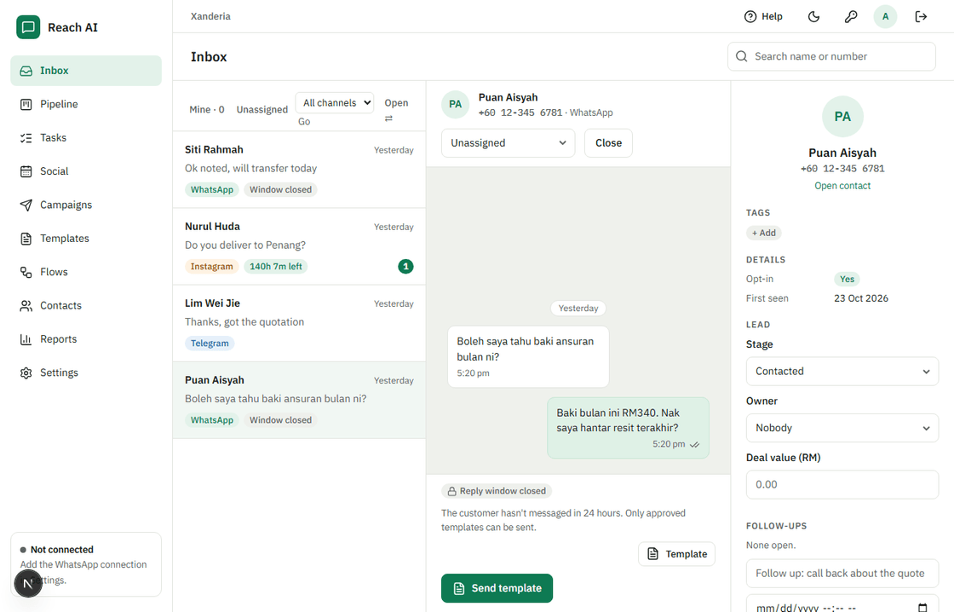Viewport: 954px width, 612px height.
Task: Open the Unassigned assignee dropdown
Action: coord(508,143)
